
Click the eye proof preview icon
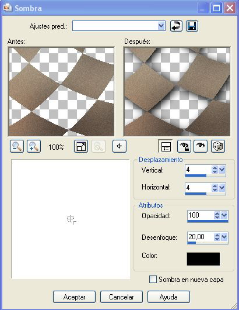201,146
